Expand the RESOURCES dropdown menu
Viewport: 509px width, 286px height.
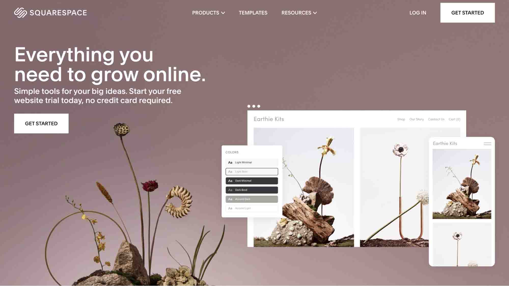point(299,12)
